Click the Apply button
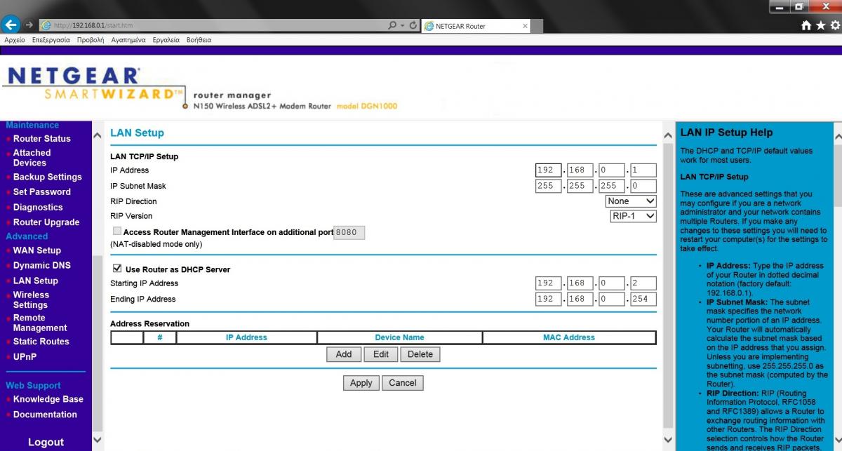Viewport: 842px width, 451px height. [x=361, y=383]
